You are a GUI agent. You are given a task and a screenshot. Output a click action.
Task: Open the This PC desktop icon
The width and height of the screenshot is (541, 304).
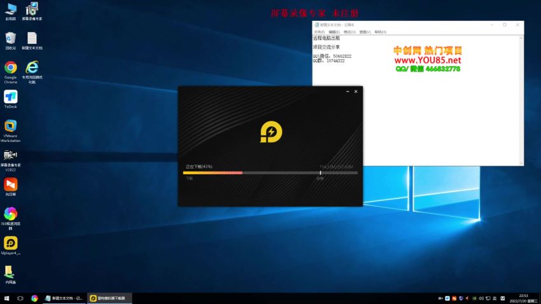pyautogui.click(x=10, y=11)
